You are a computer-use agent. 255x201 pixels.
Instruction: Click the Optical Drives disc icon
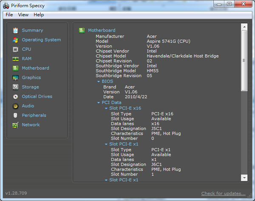pos(16,97)
